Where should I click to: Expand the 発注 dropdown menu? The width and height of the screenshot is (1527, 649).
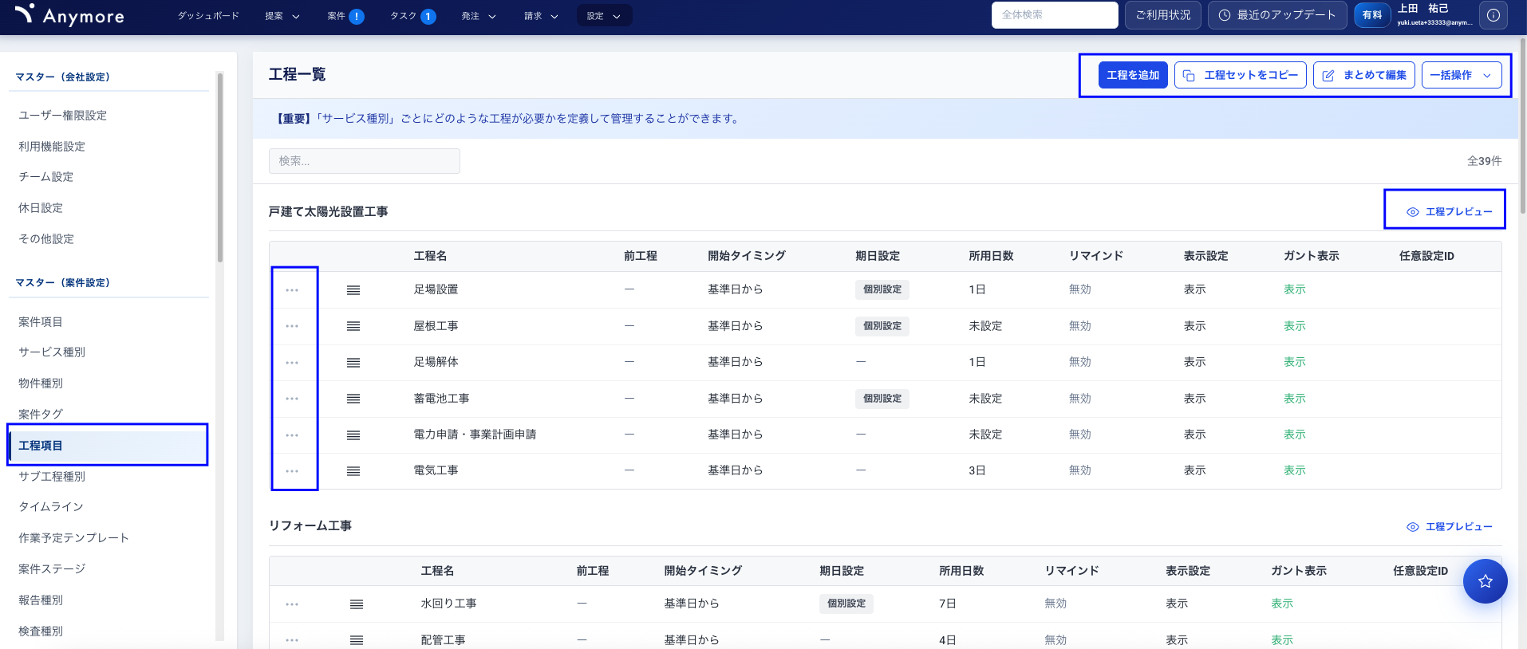[x=479, y=16]
